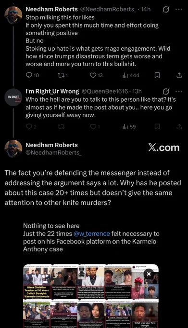
Task: Open the @w_terrence mention link
Action: (x=91, y=233)
